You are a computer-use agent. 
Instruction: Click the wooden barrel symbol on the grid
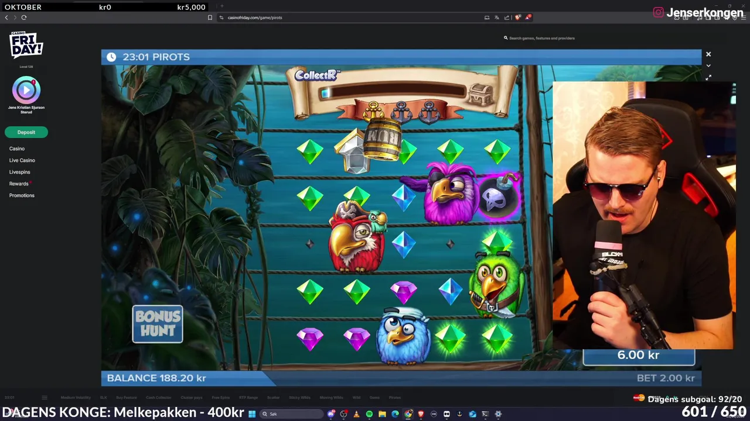click(383, 139)
